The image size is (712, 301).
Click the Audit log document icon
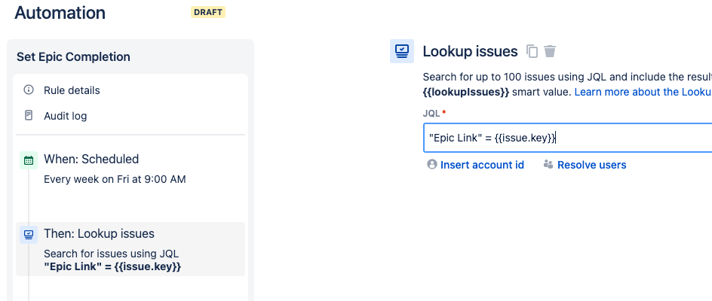click(x=29, y=116)
